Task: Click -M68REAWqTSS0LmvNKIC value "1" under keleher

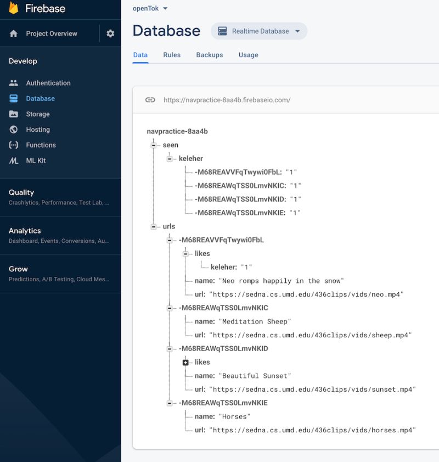Action: pos(295,186)
